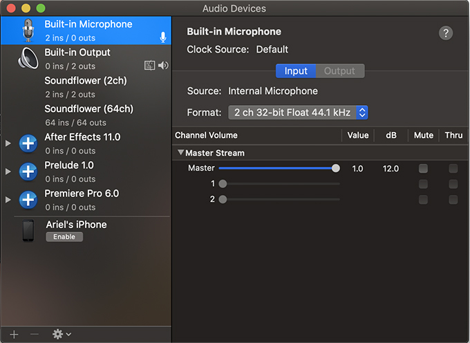This screenshot has height=343, width=470.
Task: Collapse the Master Stream section
Action: pos(180,152)
